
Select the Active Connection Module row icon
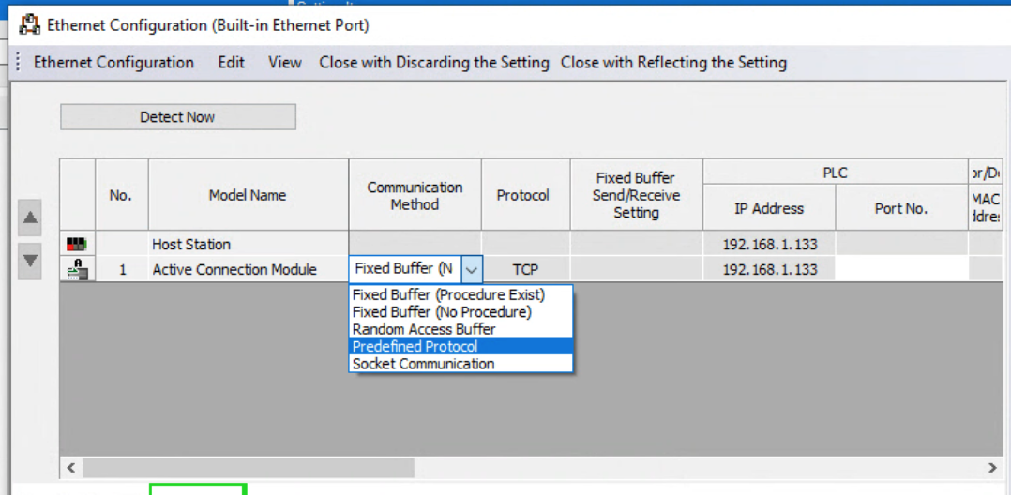[77, 269]
